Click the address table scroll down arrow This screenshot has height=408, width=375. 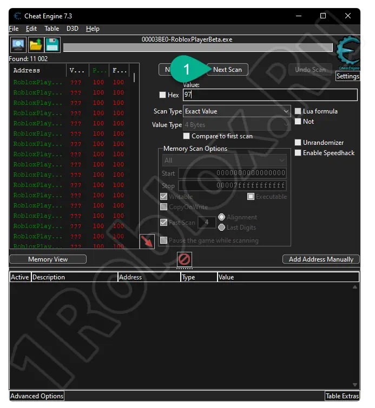(x=354, y=385)
